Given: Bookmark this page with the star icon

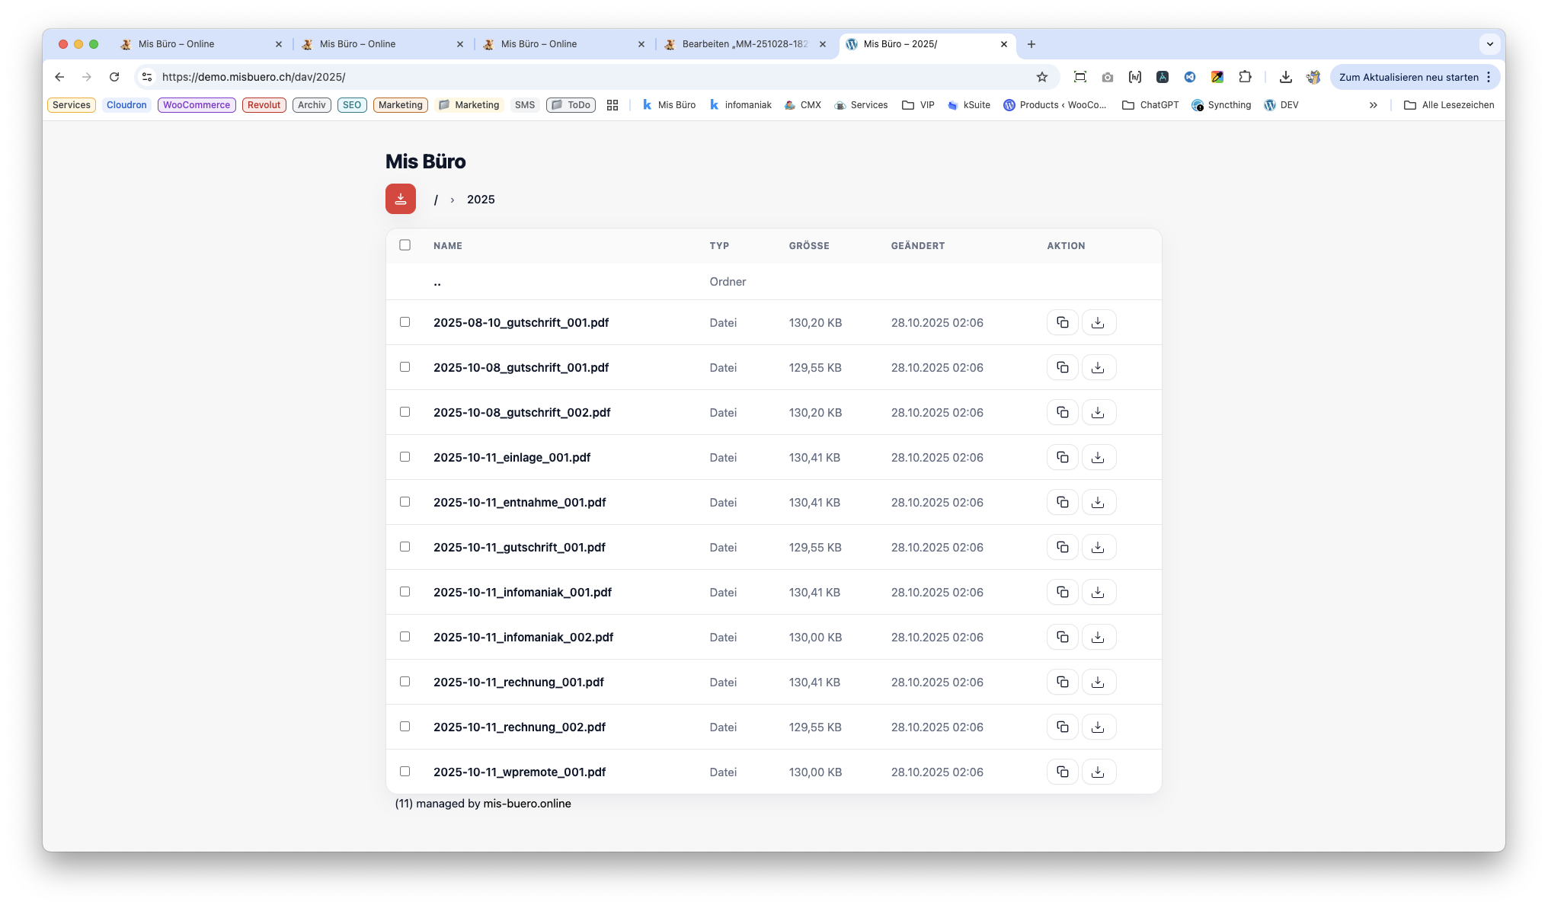Looking at the screenshot, I should [x=1041, y=77].
